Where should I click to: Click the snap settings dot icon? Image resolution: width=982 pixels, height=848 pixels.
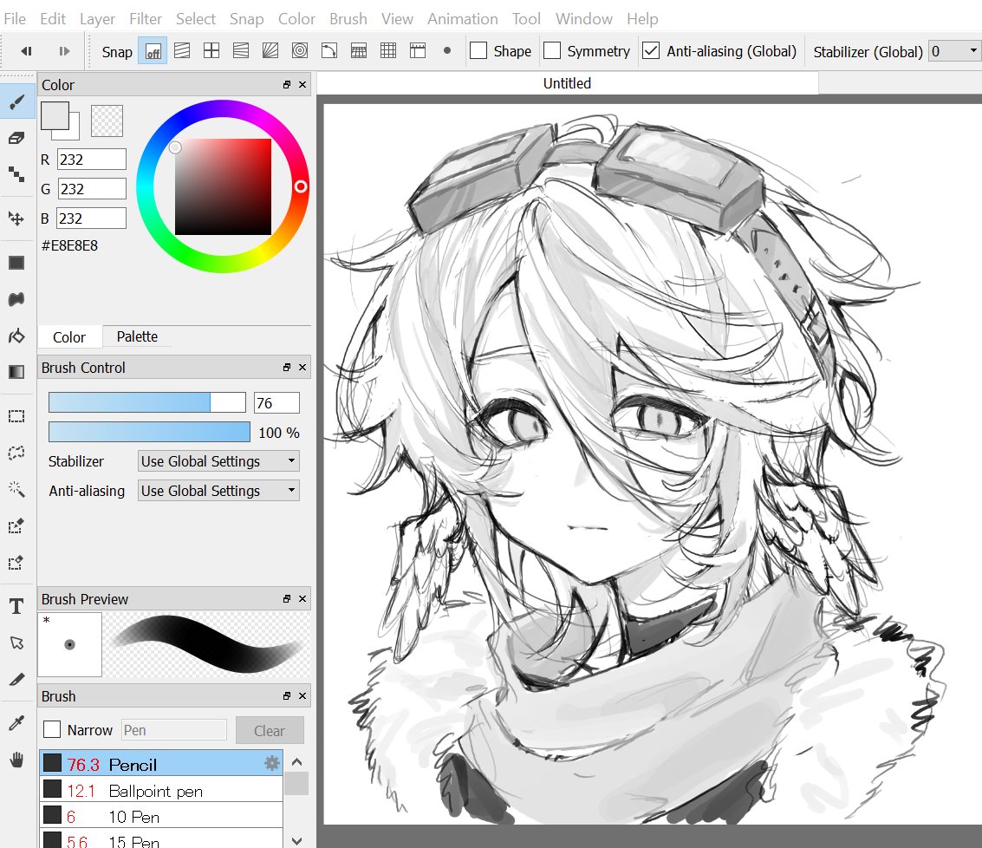tap(447, 51)
